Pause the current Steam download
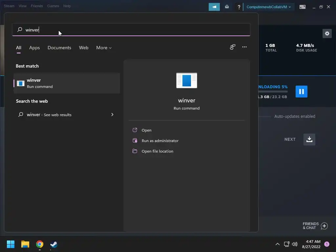336x252 pixels. click(x=301, y=92)
